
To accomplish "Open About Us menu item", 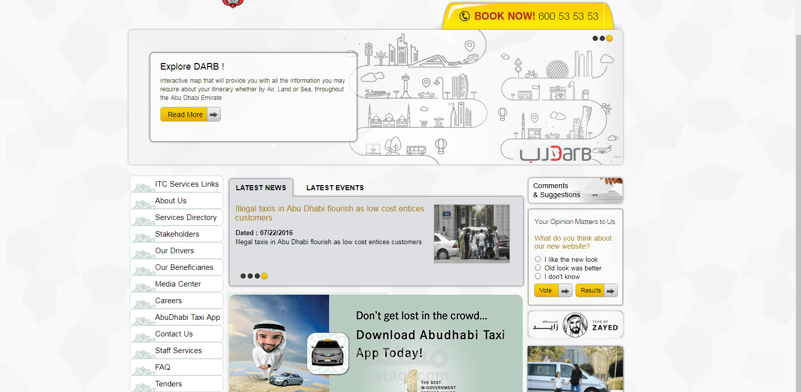I will (177, 201).
